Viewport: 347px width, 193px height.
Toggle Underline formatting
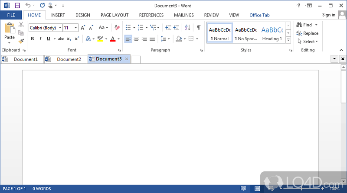(x=49, y=39)
